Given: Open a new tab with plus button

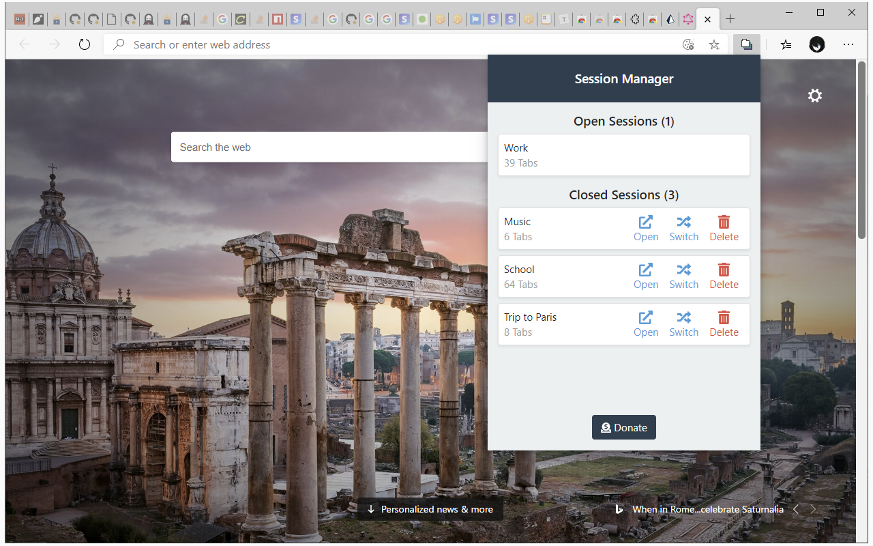Looking at the screenshot, I should 730,19.
